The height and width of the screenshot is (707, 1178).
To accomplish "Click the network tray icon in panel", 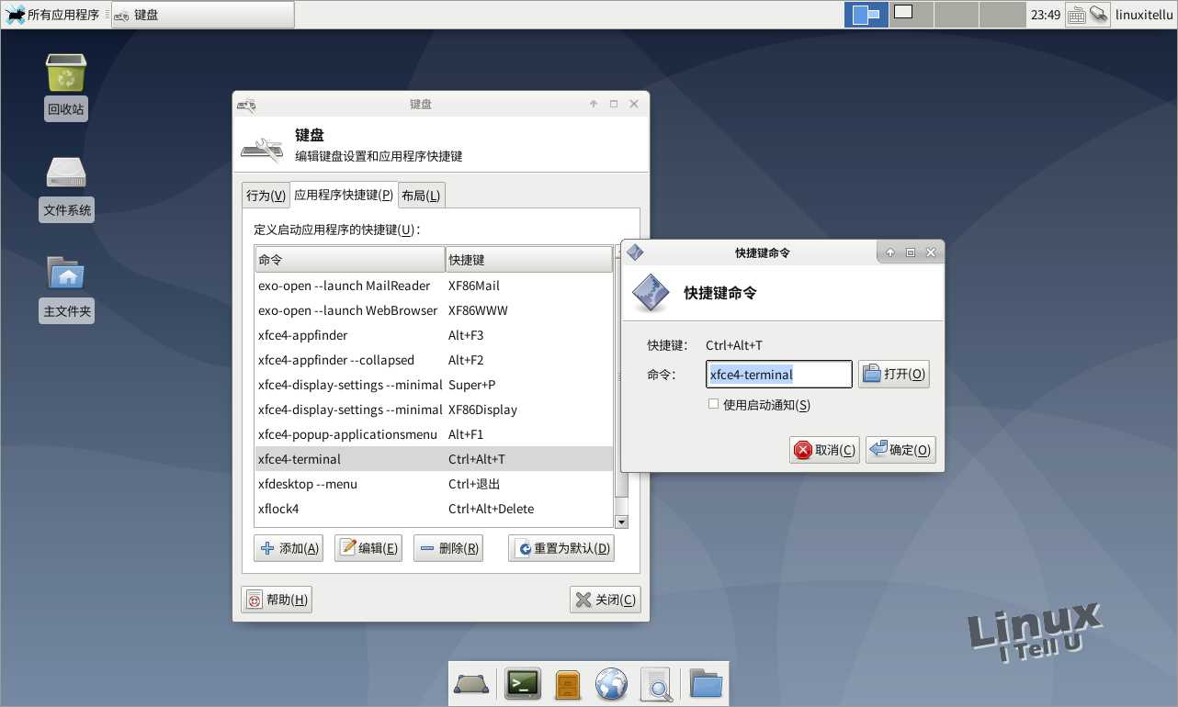I will [x=1098, y=15].
